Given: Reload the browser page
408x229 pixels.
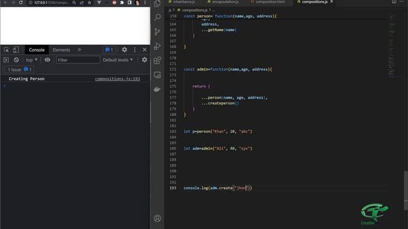Looking at the screenshot, I should click(x=21, y=3).
